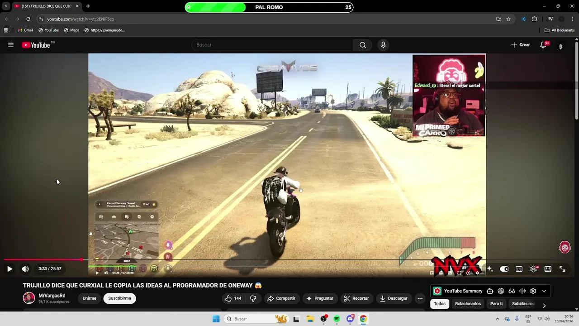This screenshot has width=579, height=326.
Task: Click the install app icon in address bar
Action: pos(498,19)
